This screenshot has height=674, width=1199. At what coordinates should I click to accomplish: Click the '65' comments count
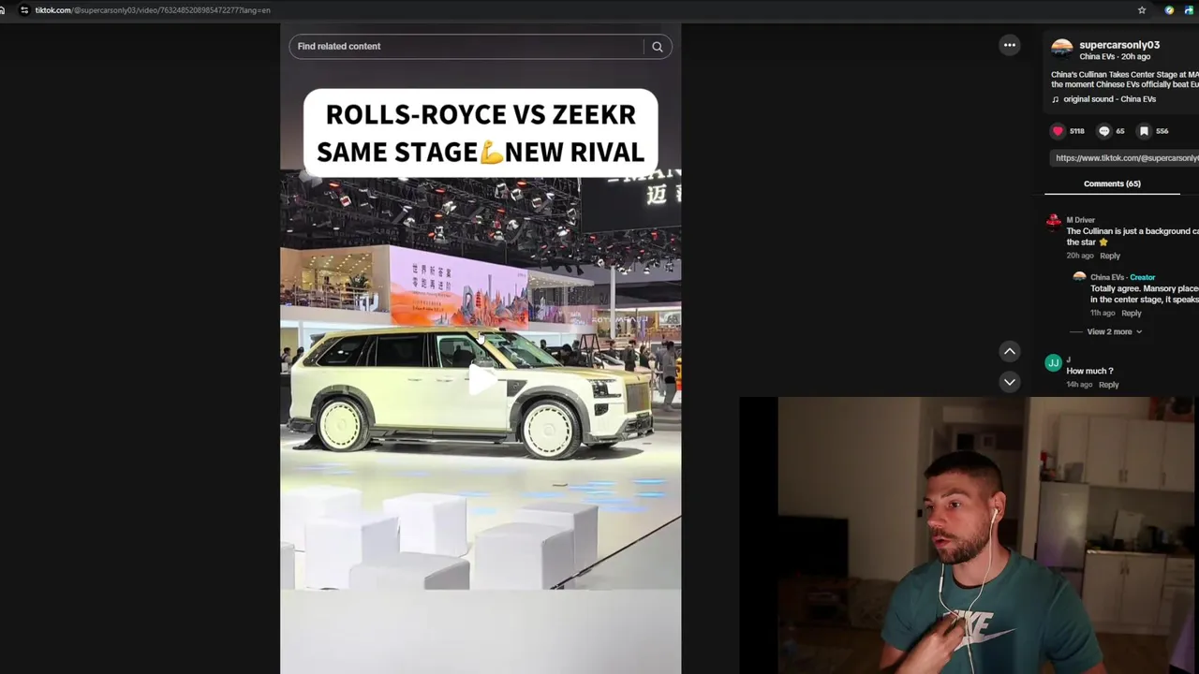click(x=1120, y=131)
